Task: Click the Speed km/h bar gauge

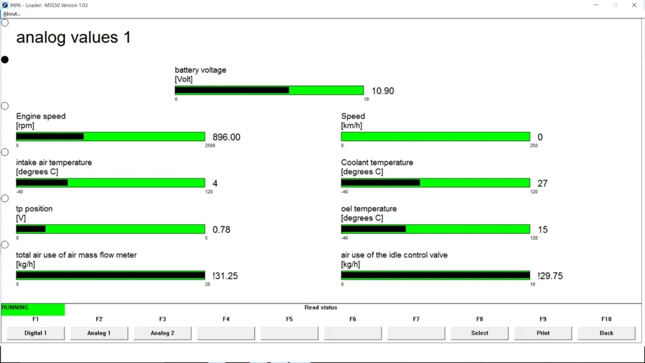Action: pos(435,137)
